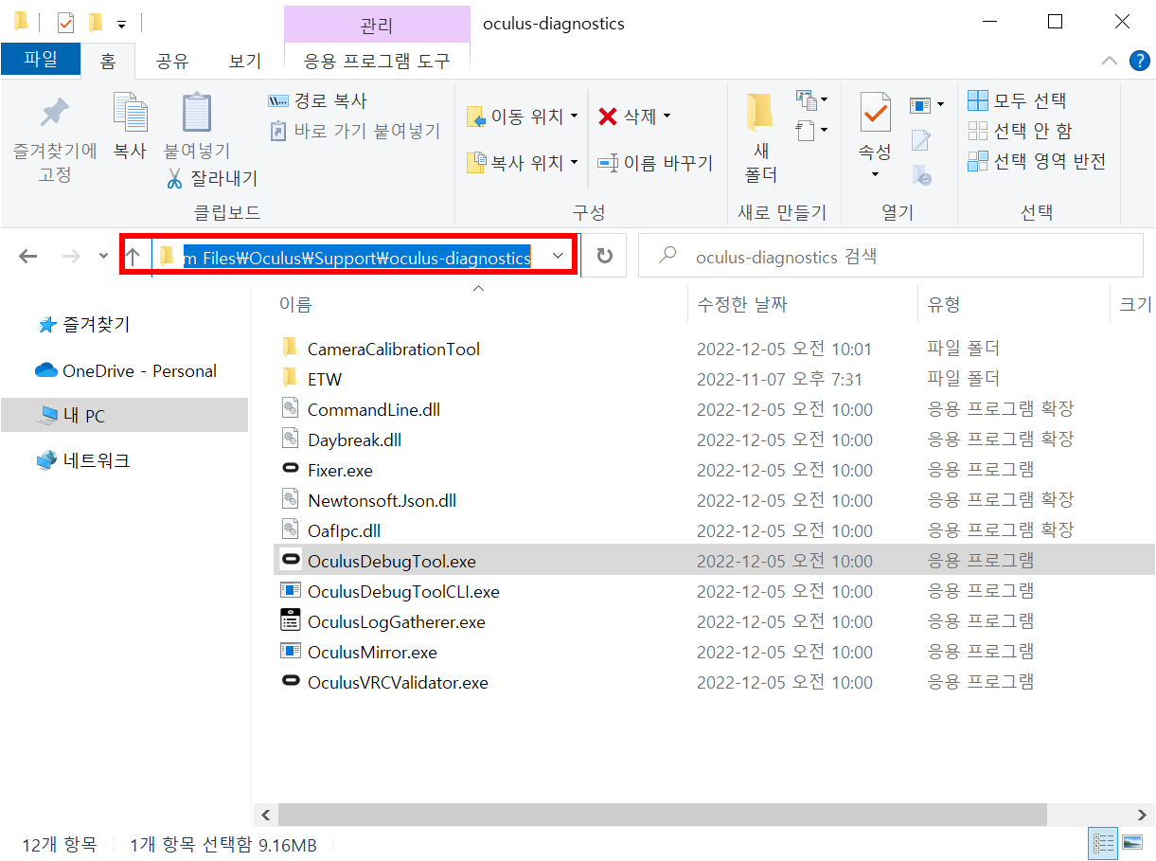Viewport: 1156px width, 861px height.
Task: Switch to the 홈 (Home) tab
Action: pos(108,62)
